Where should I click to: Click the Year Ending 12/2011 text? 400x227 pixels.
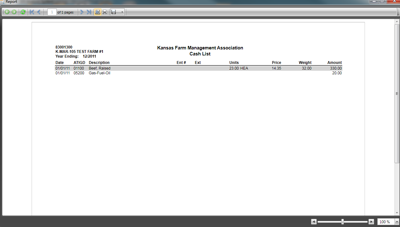pyautogui.click(x=76, y=56)
